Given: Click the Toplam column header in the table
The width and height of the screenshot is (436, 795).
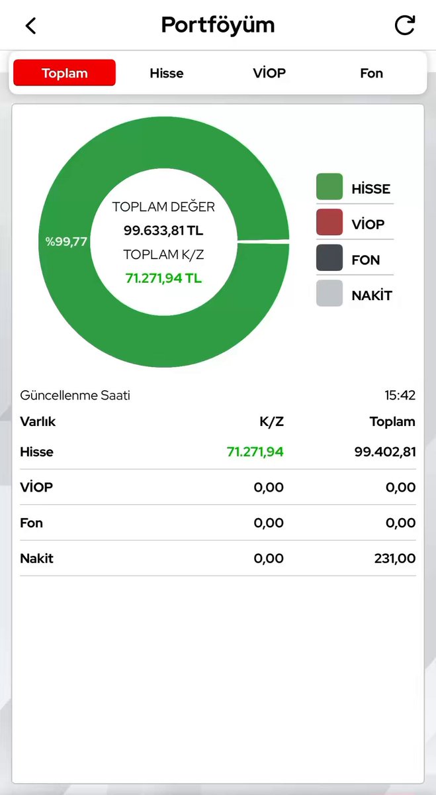Looking at the screenshot, I should pos(393,421).
